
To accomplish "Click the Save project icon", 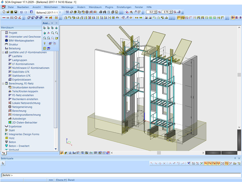I will tap(16, 12).
